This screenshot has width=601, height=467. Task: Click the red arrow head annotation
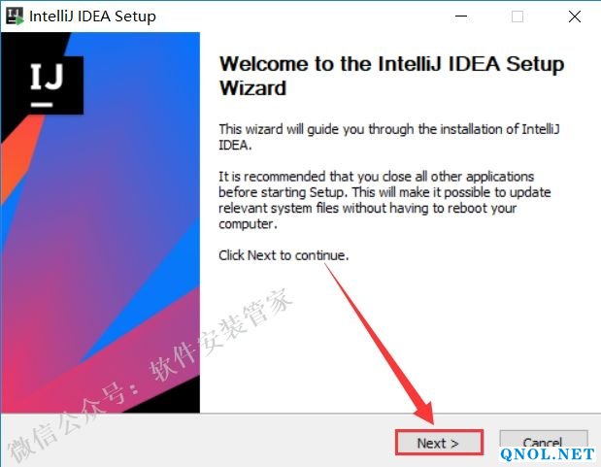(424, 412)
